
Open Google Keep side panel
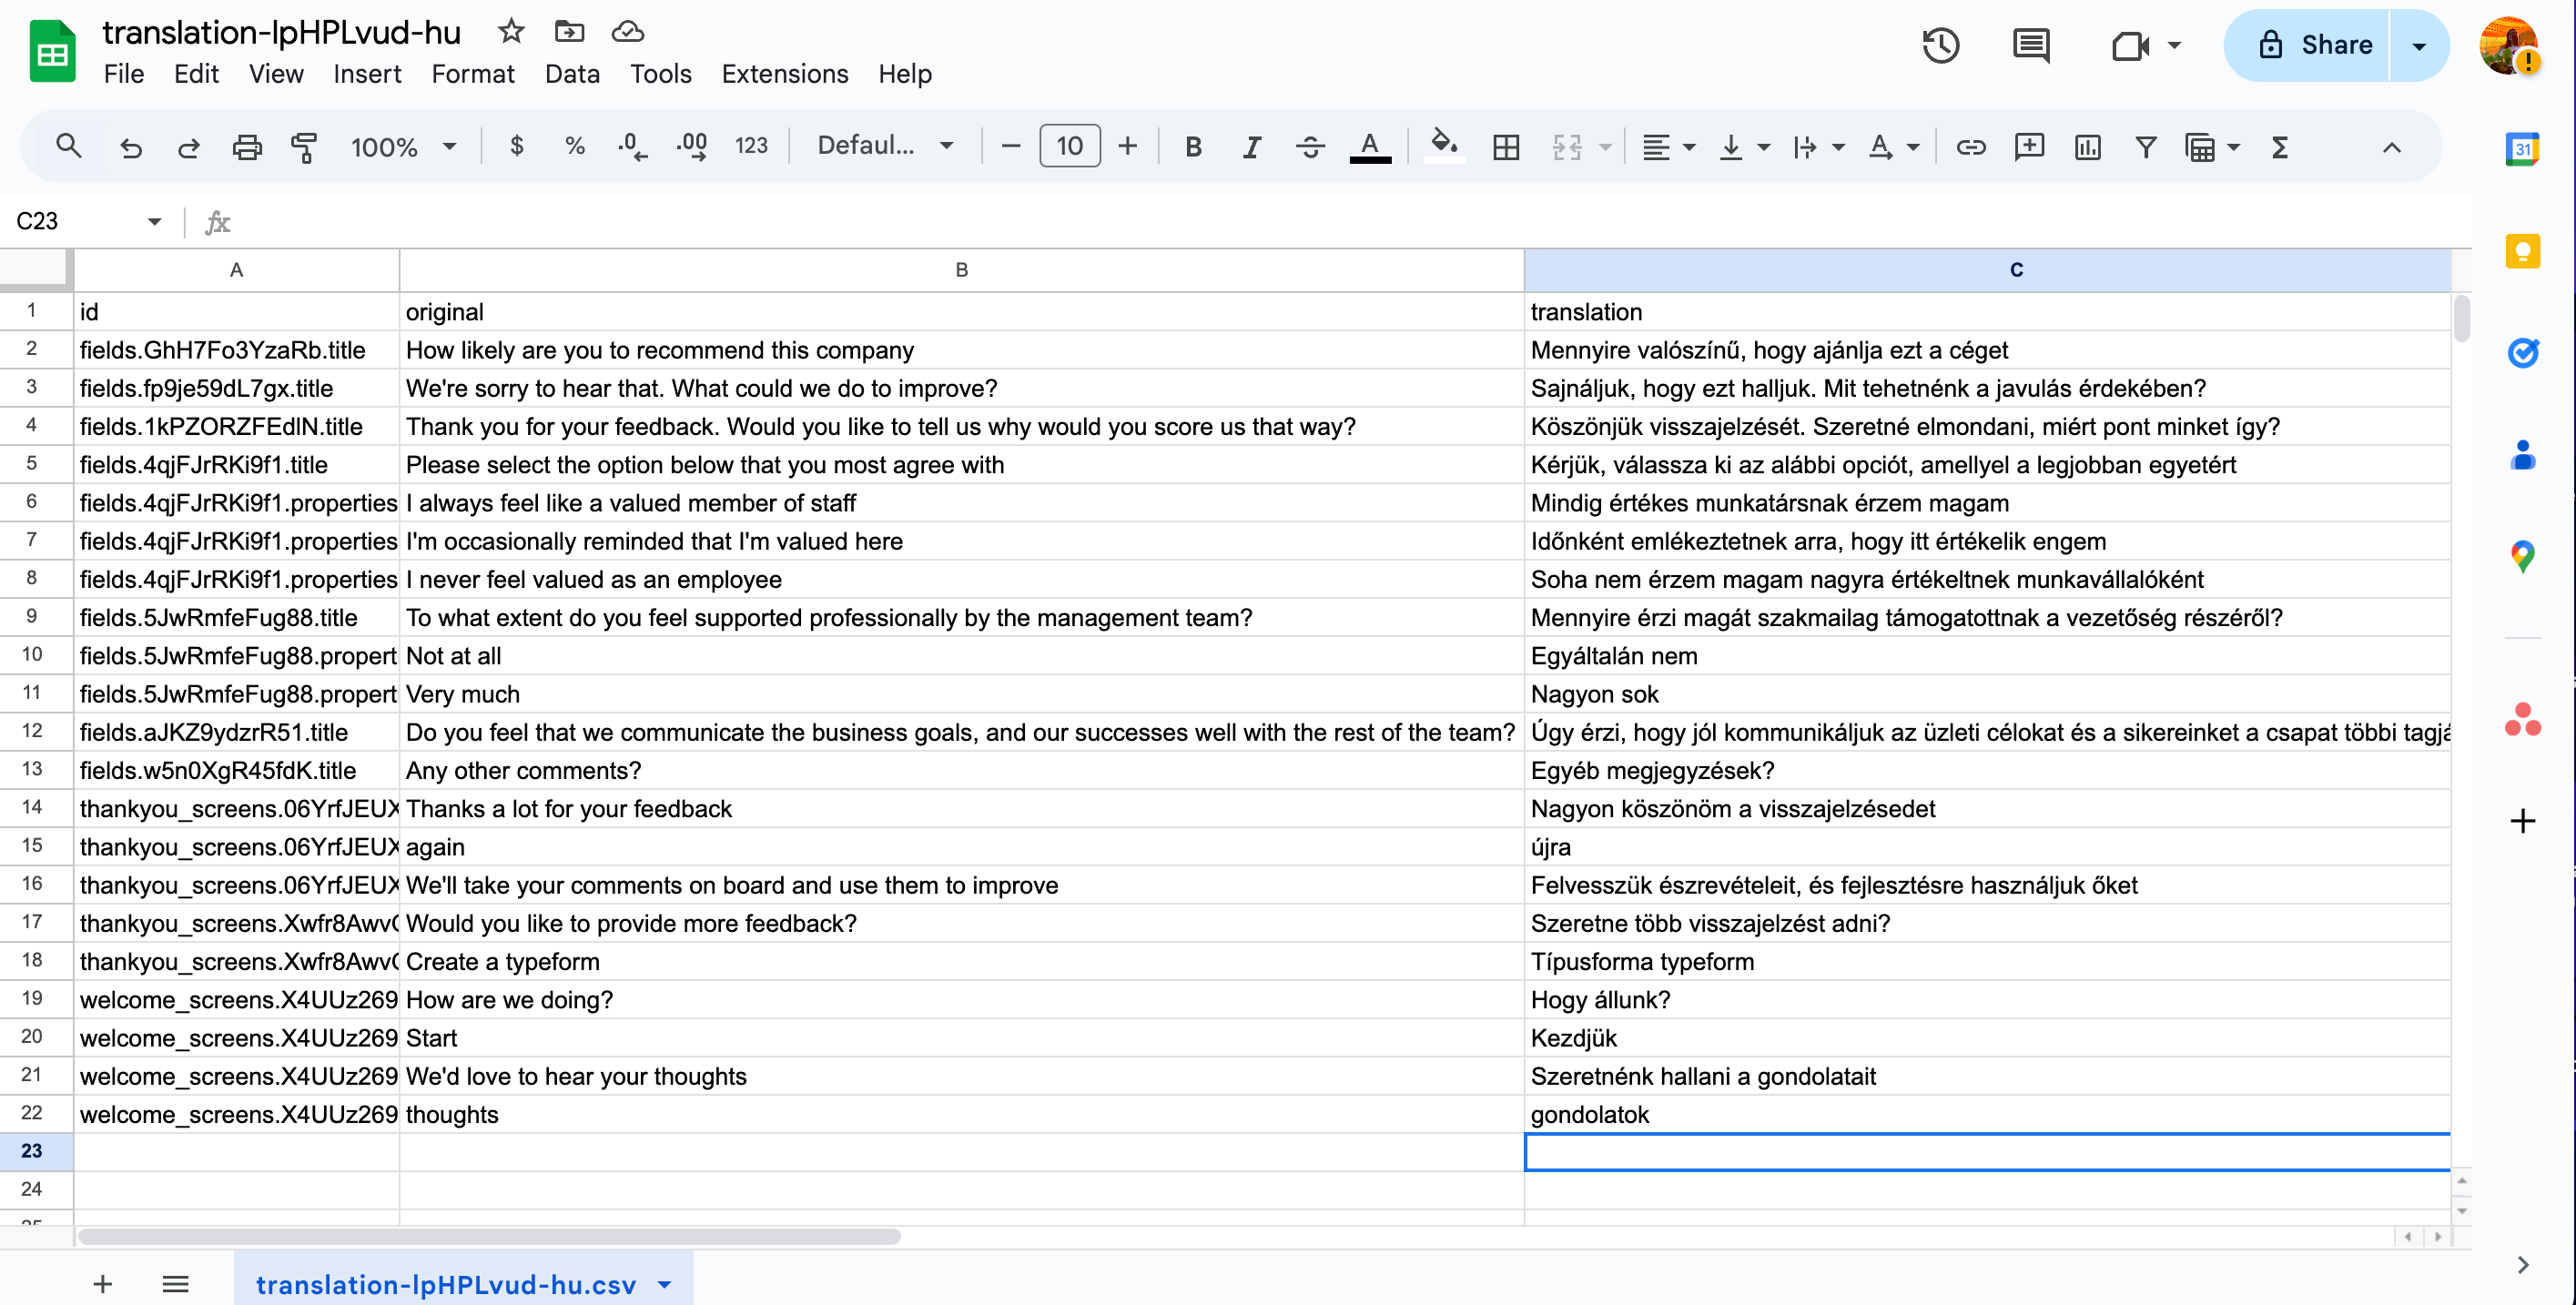point(2523,250)
